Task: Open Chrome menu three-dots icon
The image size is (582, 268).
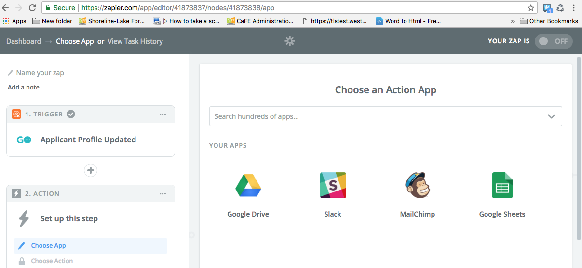Action: click(x=574, y=8)
